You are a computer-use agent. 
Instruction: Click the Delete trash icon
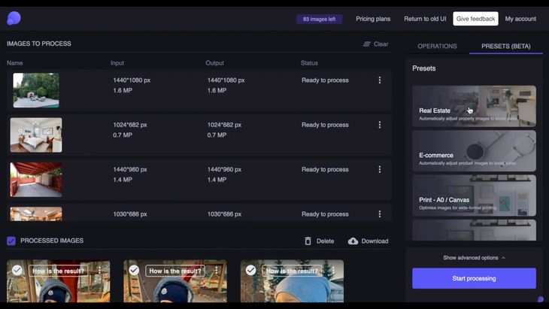click(x=308, y=241)
